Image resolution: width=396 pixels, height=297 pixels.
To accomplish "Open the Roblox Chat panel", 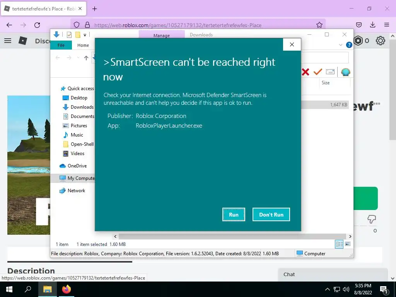I will [x=333, y=275].
